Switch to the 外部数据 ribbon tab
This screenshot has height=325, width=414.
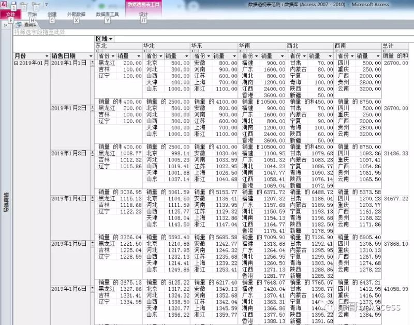tap(76, 14)
